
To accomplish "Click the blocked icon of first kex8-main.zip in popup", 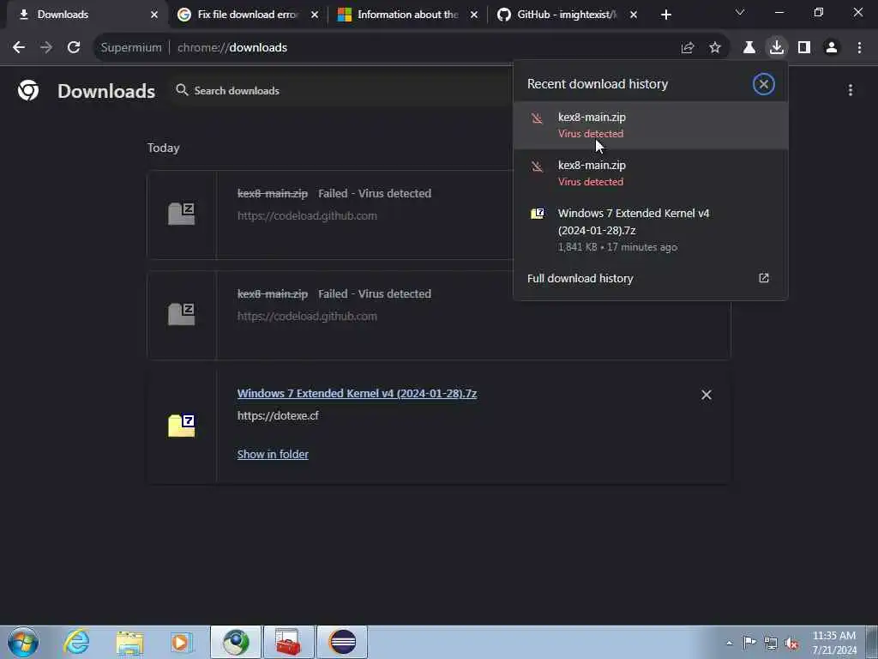I will click(537, 118).
